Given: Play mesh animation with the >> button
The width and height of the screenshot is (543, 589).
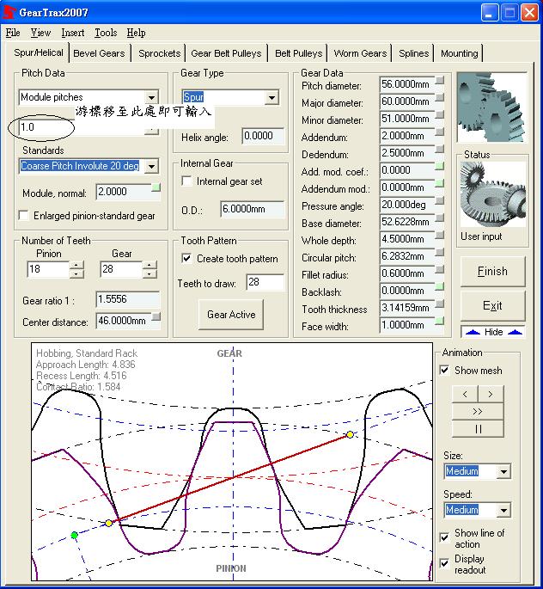Looking at the screenshot, I should point(478,411).
